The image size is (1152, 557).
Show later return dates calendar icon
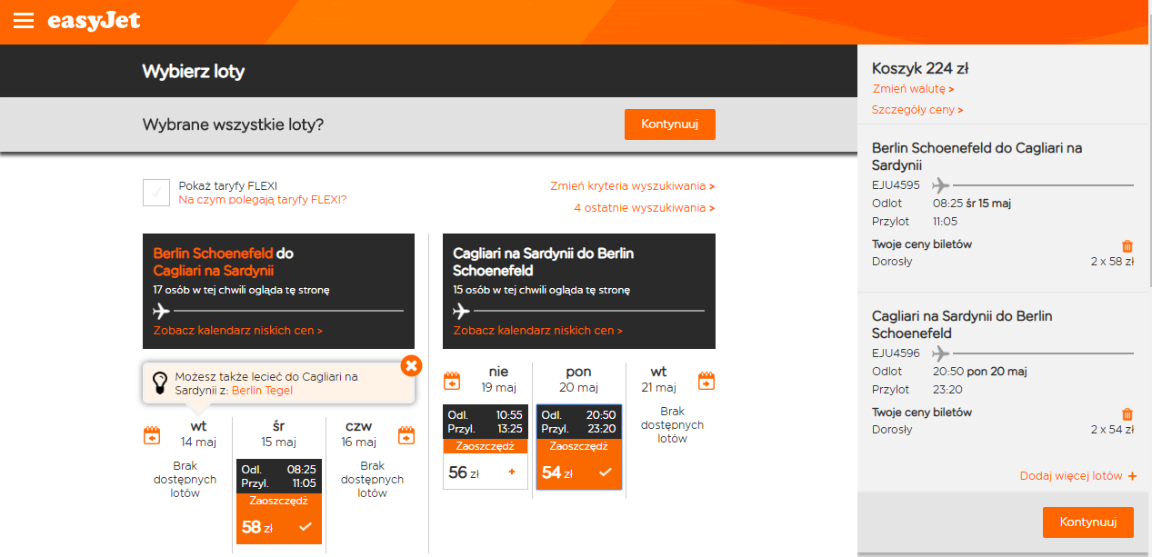(x=706, y=380)
